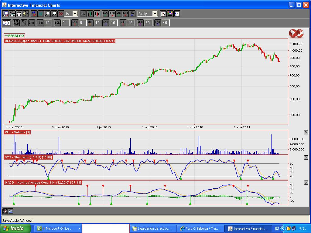
Task: Open the color palette settings icon
Action: (x=170, y=14)
